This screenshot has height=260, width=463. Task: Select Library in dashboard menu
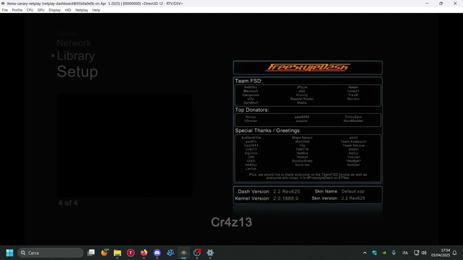[76, 56]
